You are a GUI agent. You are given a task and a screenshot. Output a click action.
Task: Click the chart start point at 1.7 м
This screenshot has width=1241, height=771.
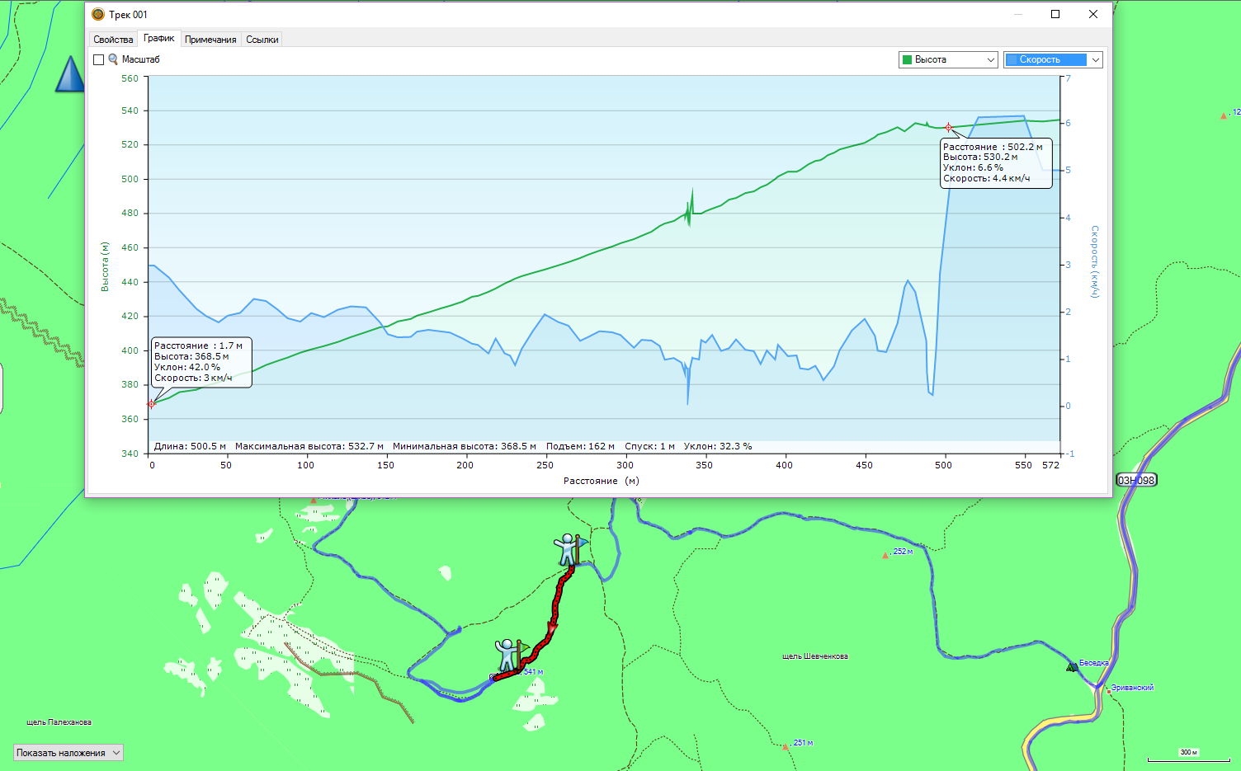click(151, 404)
